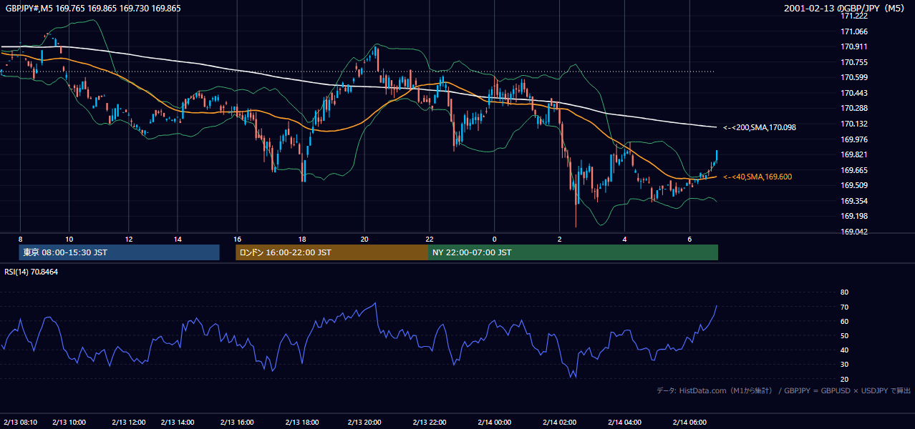Click the 2/13 08:10 time label

tap(21, 422)
